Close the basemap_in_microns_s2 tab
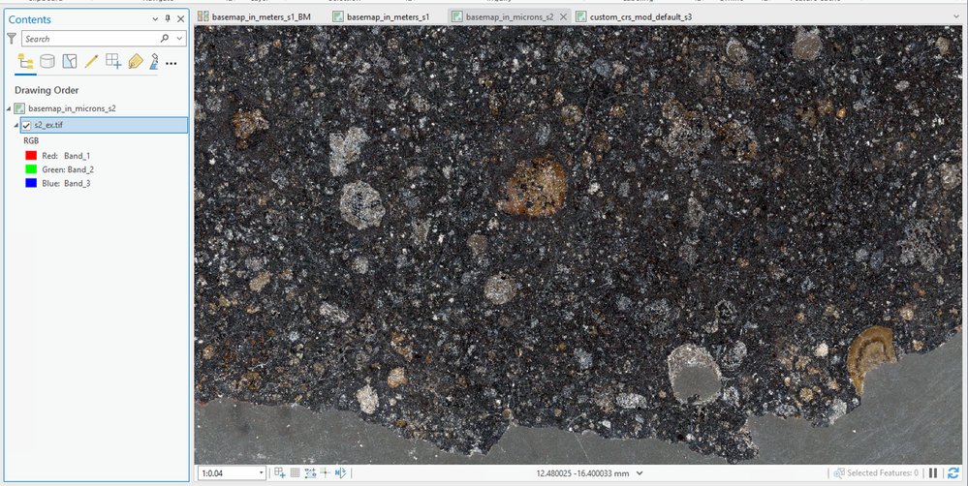 [x=563, y=17]
